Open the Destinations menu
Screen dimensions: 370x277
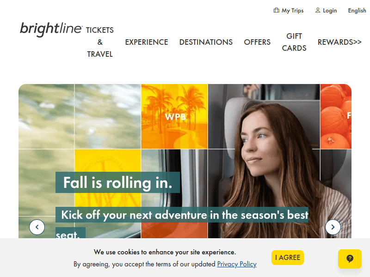pos(206,42)
